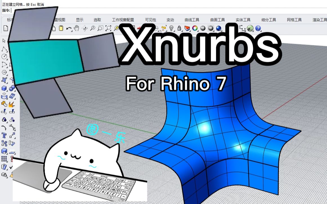Switch to the 工作视窗配置 tab
327x204 pixels.
tap(123, 20)
